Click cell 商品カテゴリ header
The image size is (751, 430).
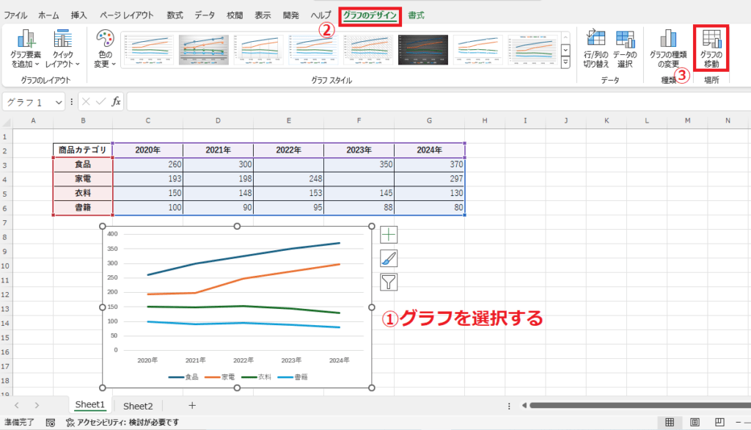(x=83, y=150)
